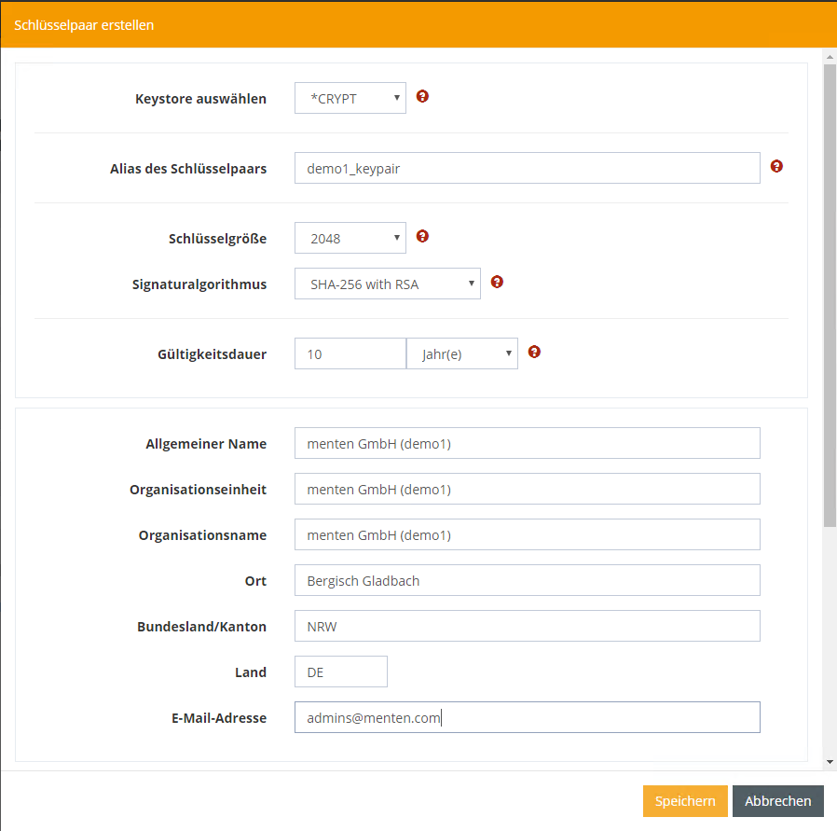
Task: Focus the Gültigkeitsdauer number field
Action: [350, 354]
